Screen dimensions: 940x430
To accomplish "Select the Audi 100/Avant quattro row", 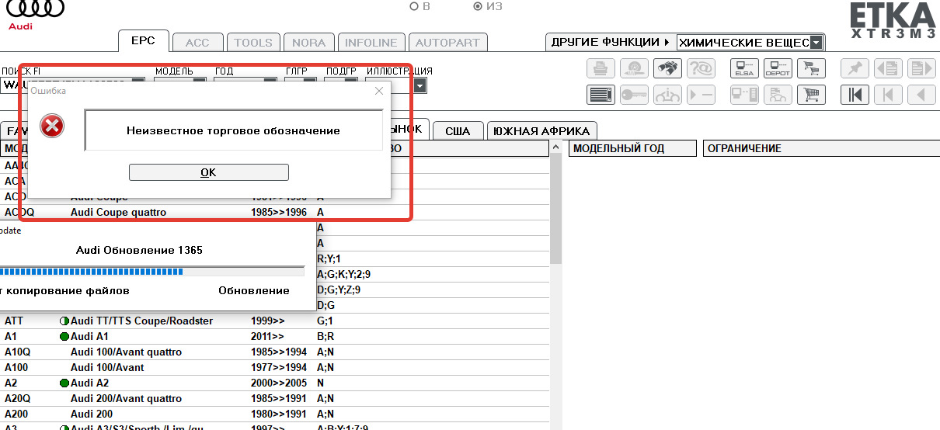I will coord(275,352).
